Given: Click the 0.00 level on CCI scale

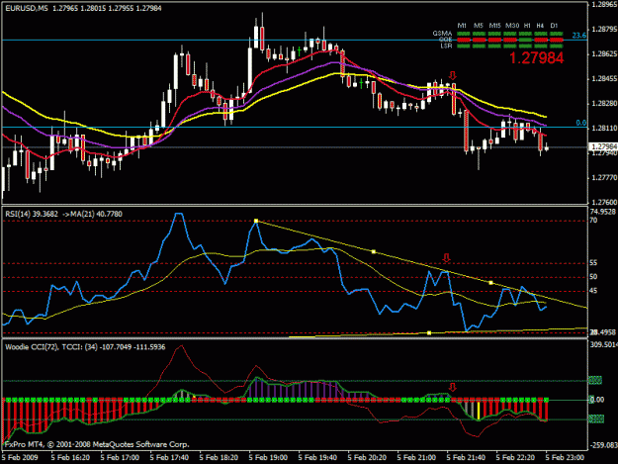Looking at the screenshot, I should pyautogui.click(x=597, y=400).
